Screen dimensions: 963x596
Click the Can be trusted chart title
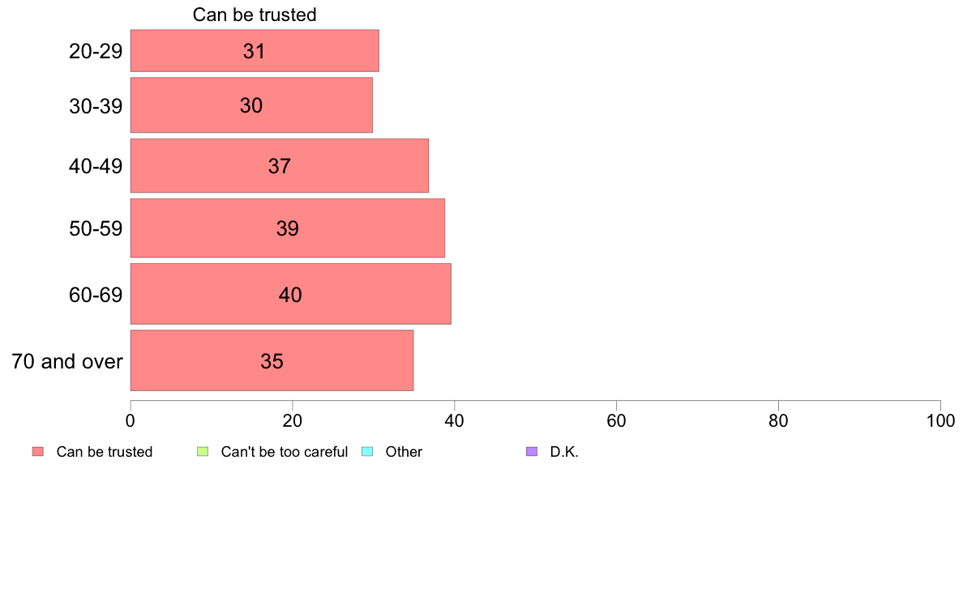pyautogui.click(x=255, y=15)
